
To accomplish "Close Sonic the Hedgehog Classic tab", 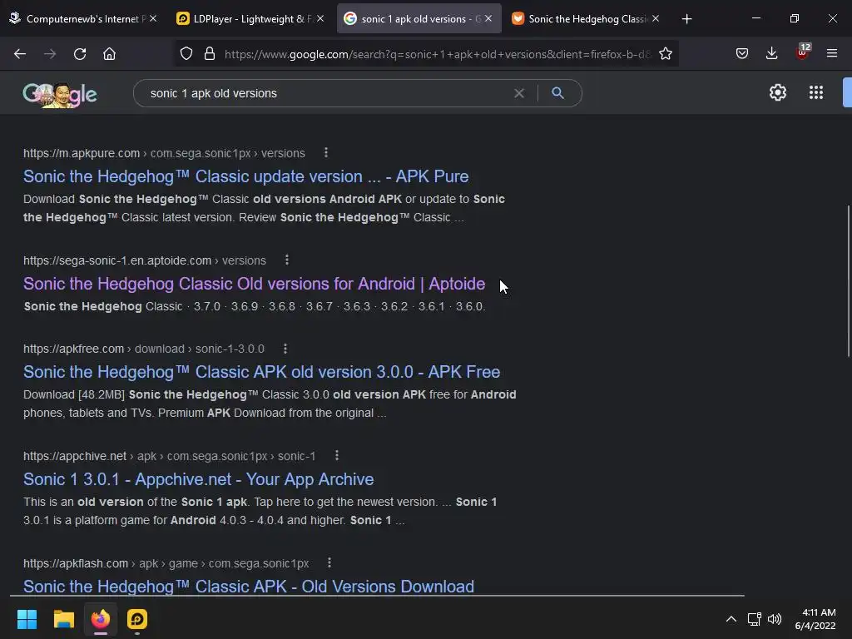I will [656, 18].
